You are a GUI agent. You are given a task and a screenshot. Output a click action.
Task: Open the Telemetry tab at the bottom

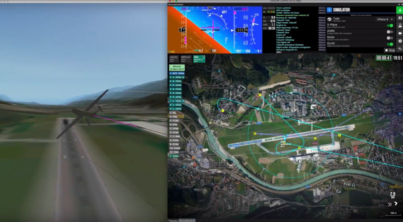coord(173,220)
